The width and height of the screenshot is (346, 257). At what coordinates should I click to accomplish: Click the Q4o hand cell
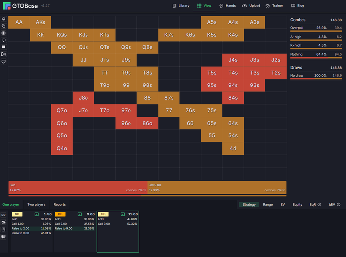(62, 148)
